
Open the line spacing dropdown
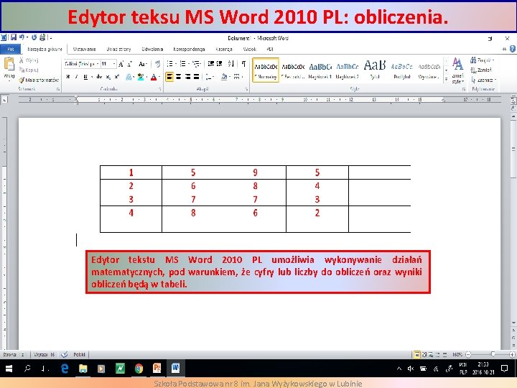pos(210,77)
